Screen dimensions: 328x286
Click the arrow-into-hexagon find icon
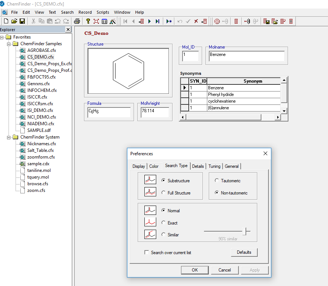247,21
